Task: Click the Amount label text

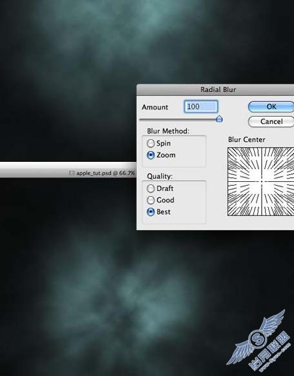Action: point(155,107)
